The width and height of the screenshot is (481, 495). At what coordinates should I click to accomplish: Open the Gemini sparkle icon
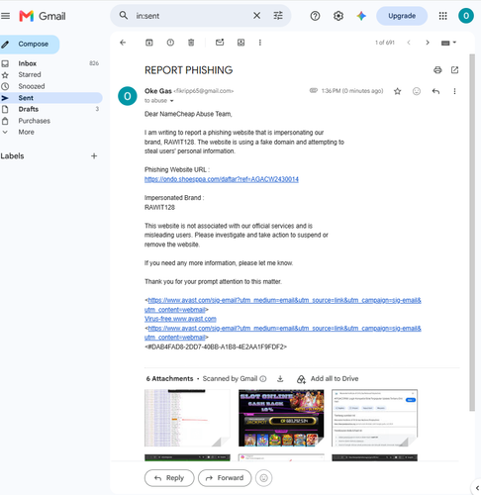pyautogui.click(x=361, y=16)
